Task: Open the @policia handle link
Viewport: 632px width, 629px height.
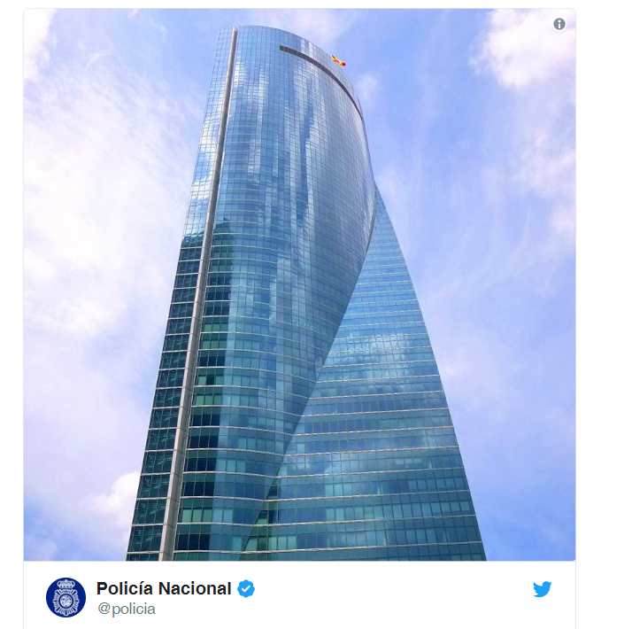Action: tap(127, 609)
